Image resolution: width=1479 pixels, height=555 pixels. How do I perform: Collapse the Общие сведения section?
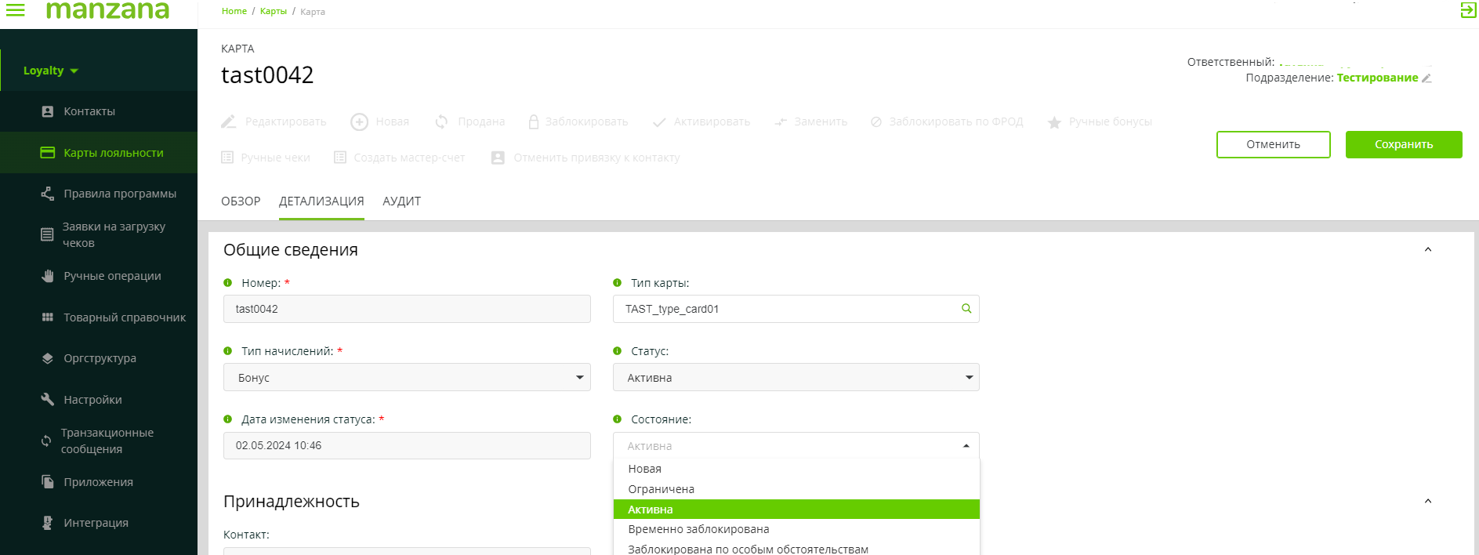click(x=1427, y=250)
